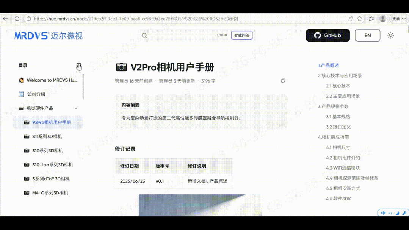409x230 pixels.
Task: Click the browser back arrow
Action: pos(6,19)
